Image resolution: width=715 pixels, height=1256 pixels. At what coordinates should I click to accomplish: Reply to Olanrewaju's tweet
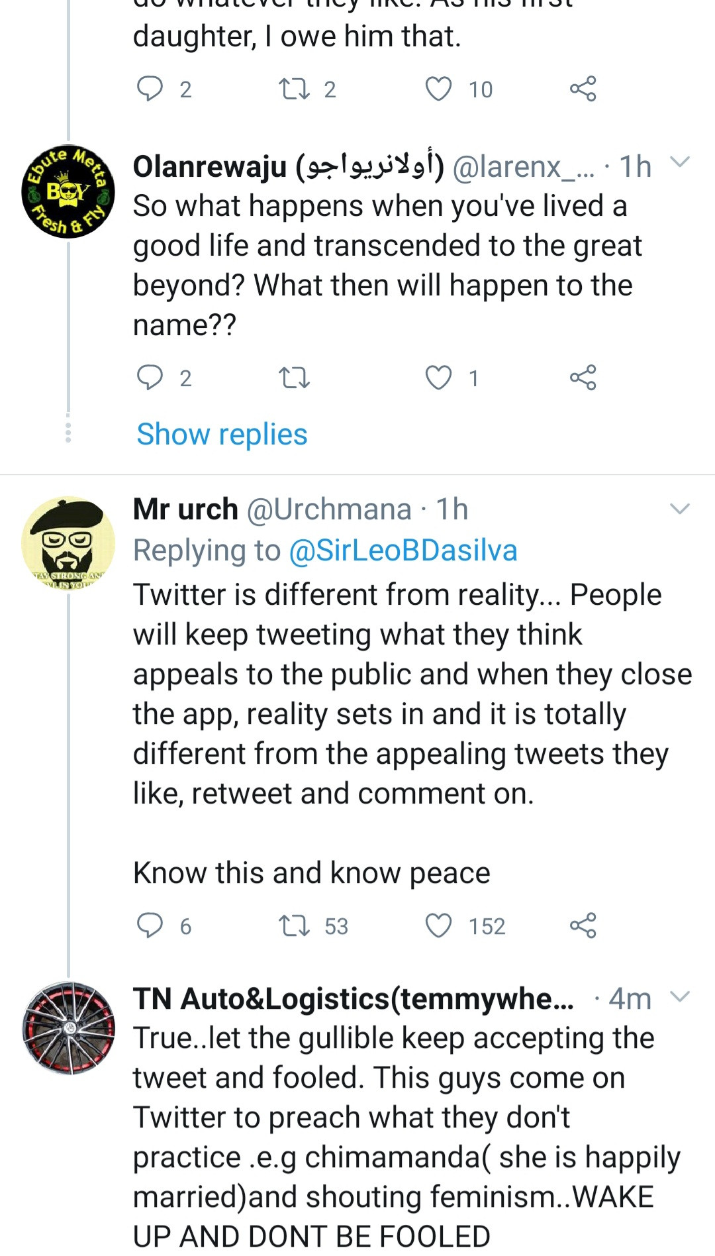150,378
